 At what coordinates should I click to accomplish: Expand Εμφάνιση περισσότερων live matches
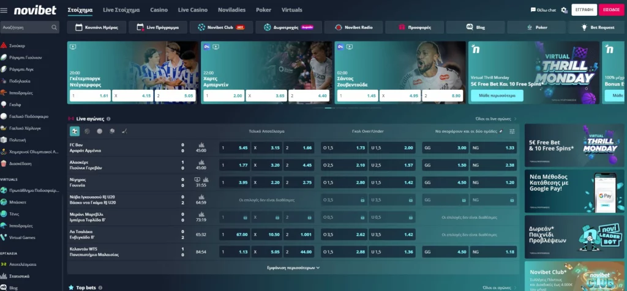coord(293,268)
